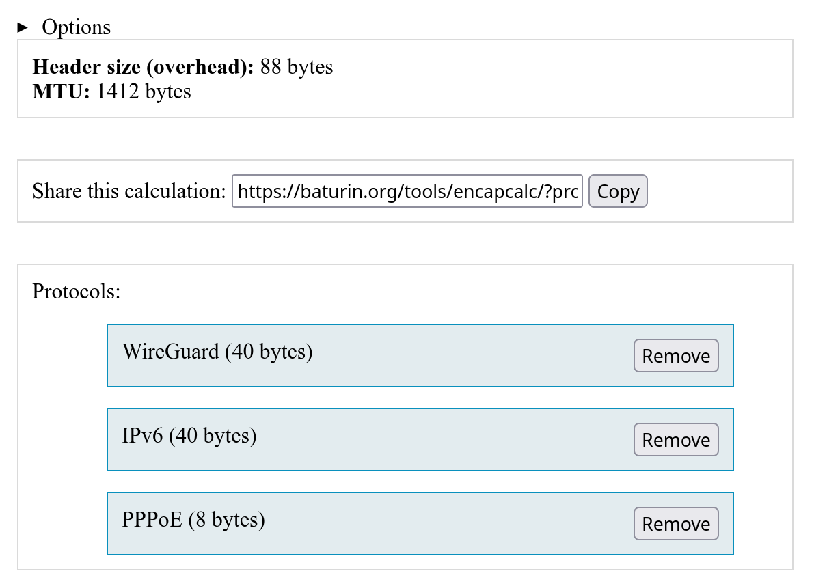
Task: Remove the WireGuard protocol
Action: (x=676, y=356)
